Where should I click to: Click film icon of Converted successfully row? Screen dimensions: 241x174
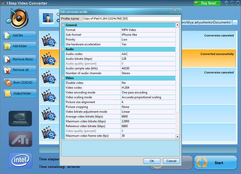point(49,59)
